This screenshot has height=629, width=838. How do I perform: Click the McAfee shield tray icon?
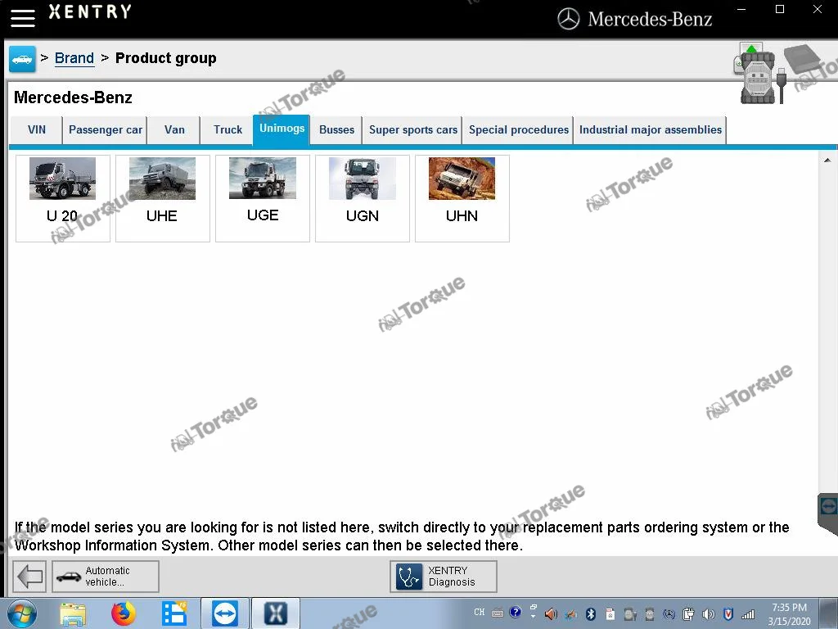coord(728,614)
